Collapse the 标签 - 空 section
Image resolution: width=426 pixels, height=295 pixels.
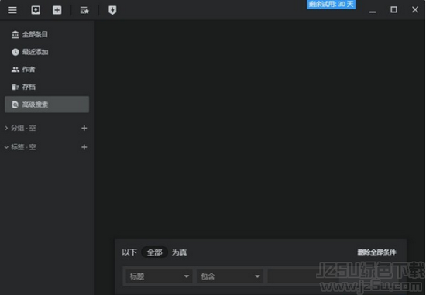tap(6, 147)
